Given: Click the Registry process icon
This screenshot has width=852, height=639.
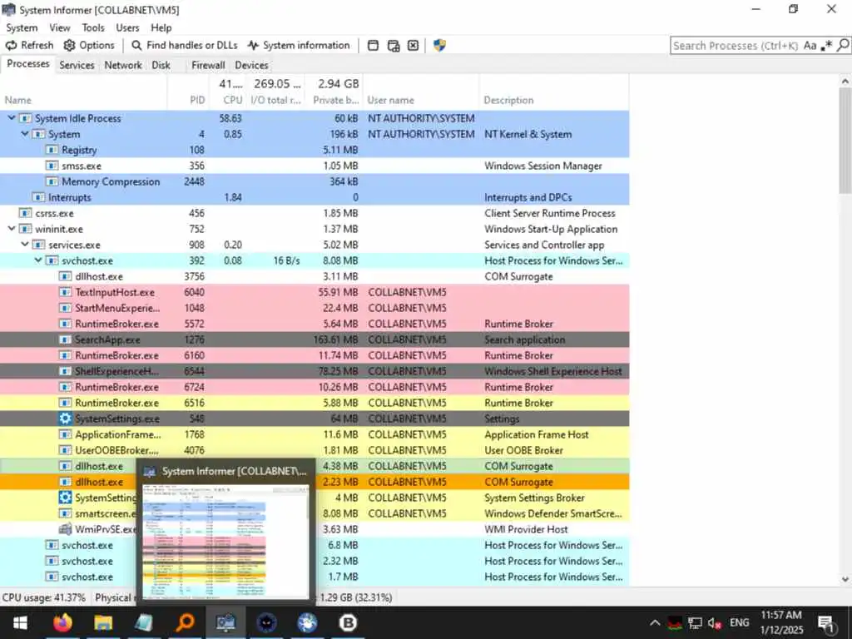Looking at the screenshot, I should [52, 150].
